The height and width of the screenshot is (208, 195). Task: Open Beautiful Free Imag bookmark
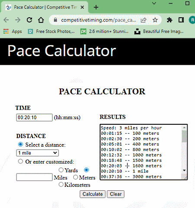[159, 32]
